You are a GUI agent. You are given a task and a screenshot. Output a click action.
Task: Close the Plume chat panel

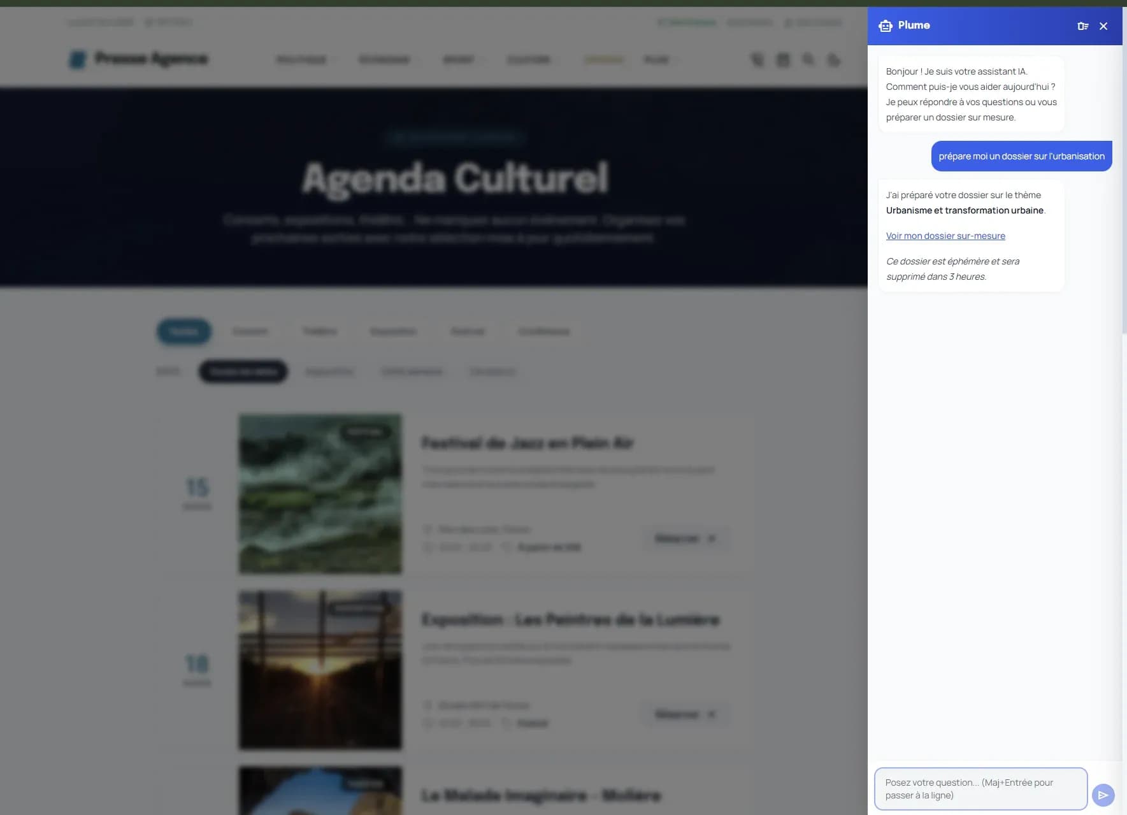point(1103,26)
